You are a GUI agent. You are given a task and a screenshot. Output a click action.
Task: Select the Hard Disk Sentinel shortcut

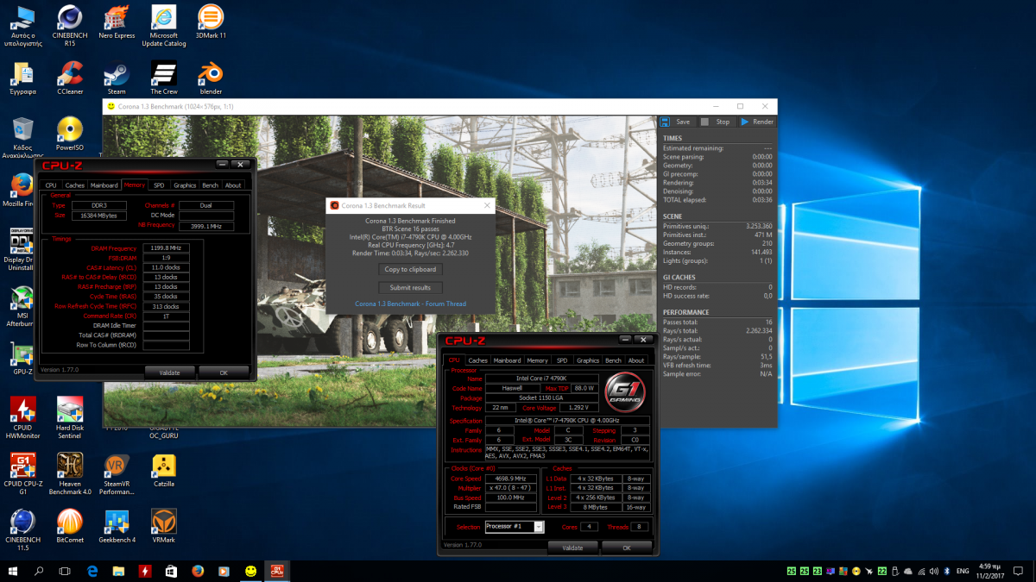pos(70,418)
